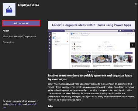138x111 pixels.
Task: Click 'Collect + organize ideas' banner text
Action: coord(91,25)
